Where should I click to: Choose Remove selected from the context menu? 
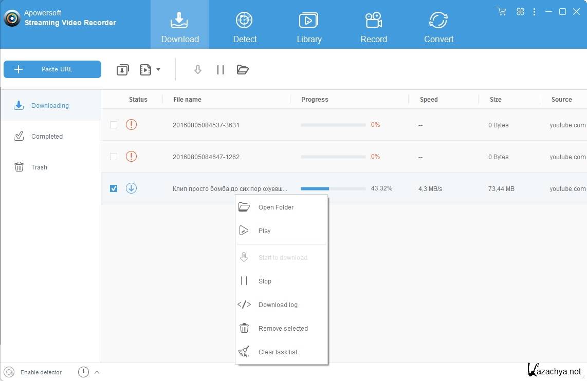coord(283,329)
